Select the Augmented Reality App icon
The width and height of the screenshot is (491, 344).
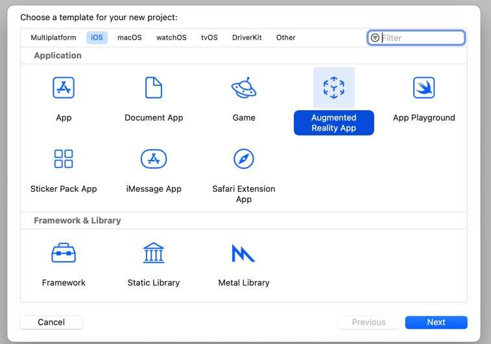(x=333, y=87)
